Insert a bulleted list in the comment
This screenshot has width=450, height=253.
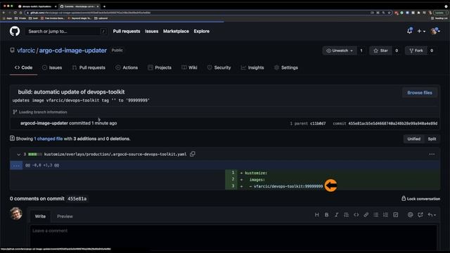(x=375, y=215)
